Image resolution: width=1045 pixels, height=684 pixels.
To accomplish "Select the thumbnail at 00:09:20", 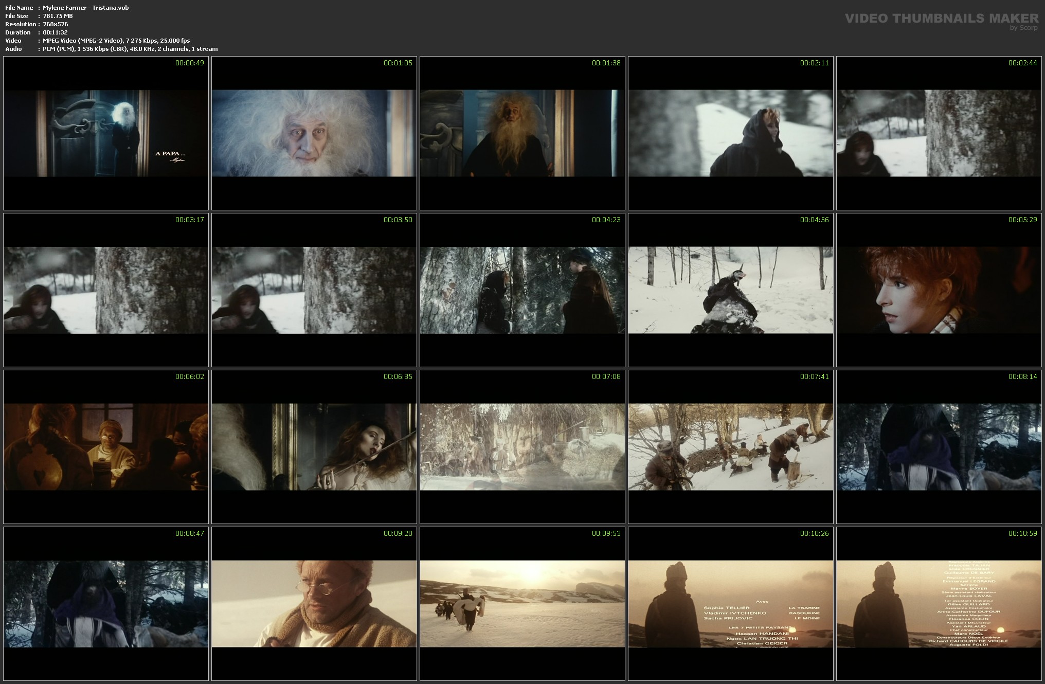I will pos(314,604).
